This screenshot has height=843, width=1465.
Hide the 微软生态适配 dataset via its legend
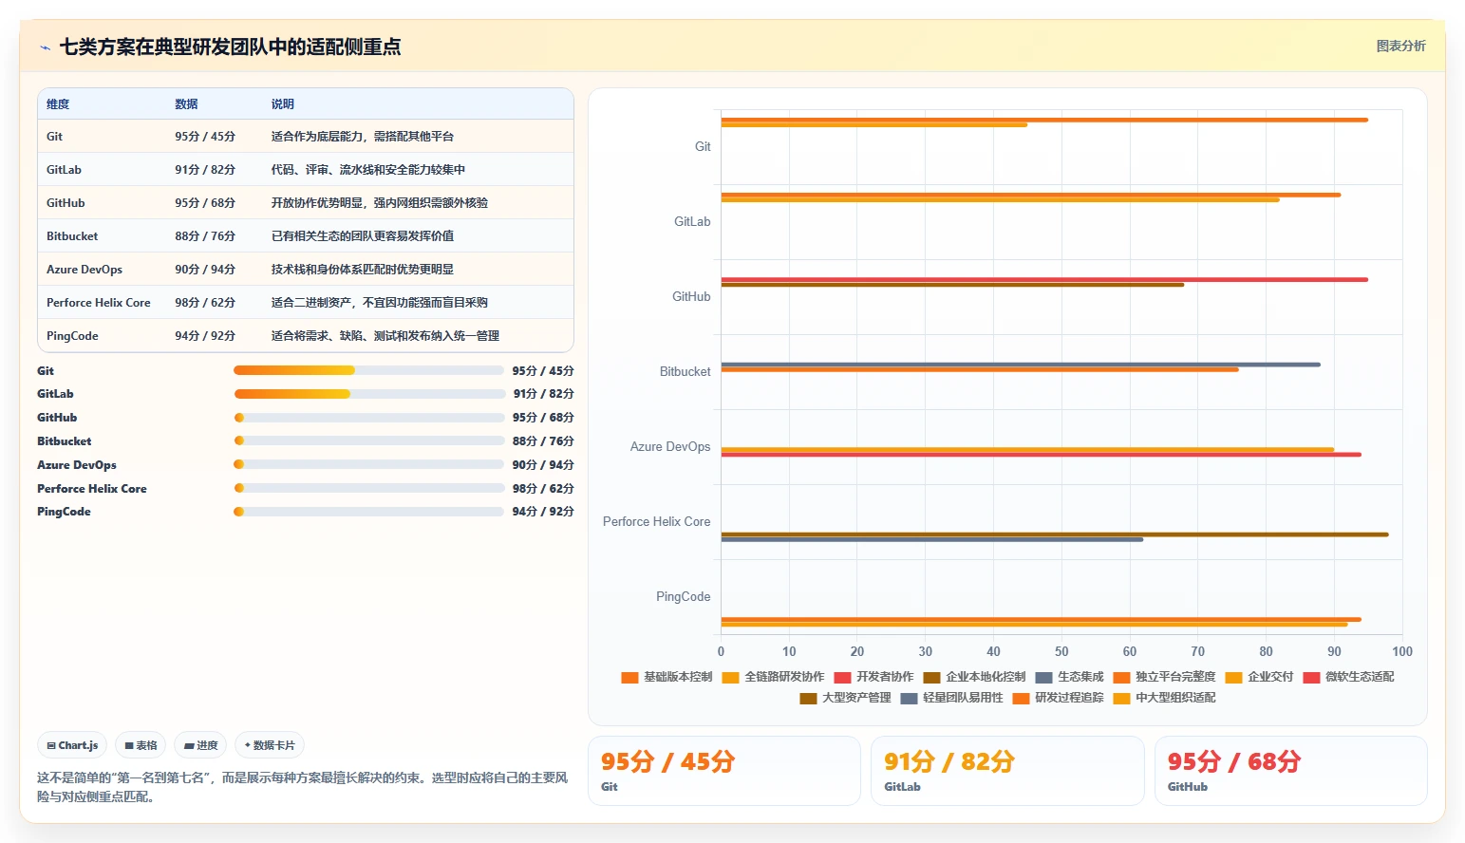point(1348,677)
